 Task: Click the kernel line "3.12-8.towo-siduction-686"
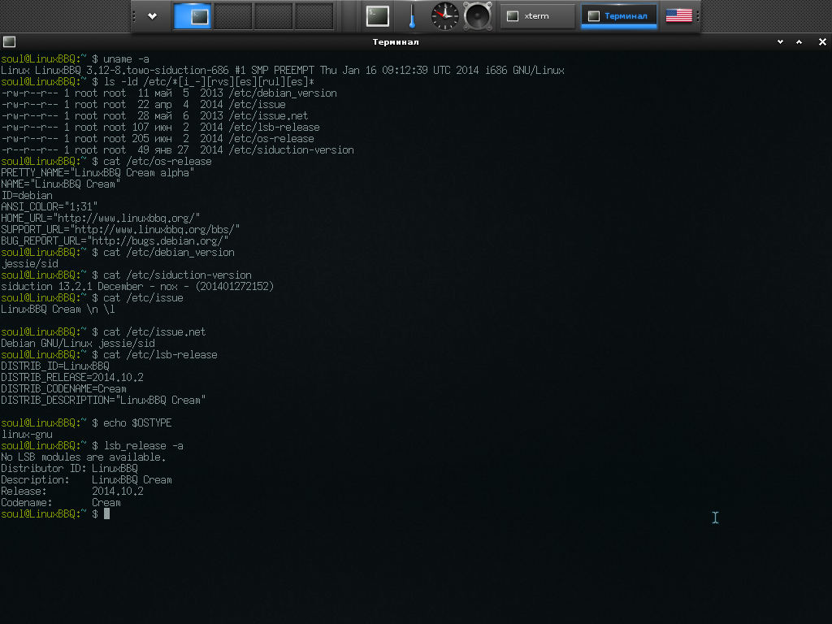pyautogui.click(x=157, y=70)
